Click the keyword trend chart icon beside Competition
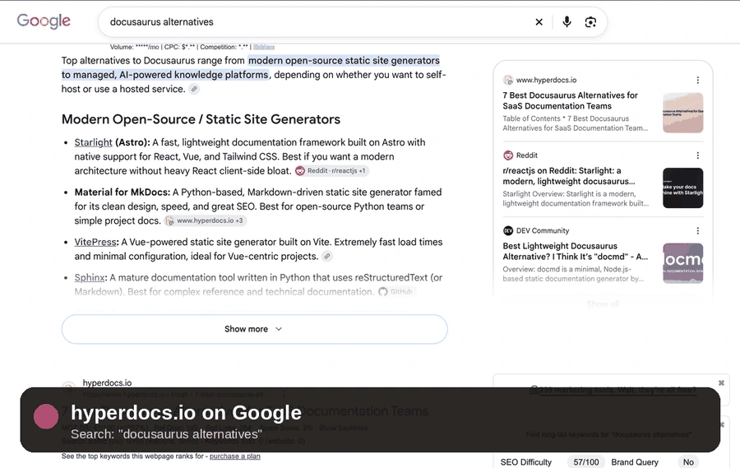The image size is (740, 468). [264, 47]
